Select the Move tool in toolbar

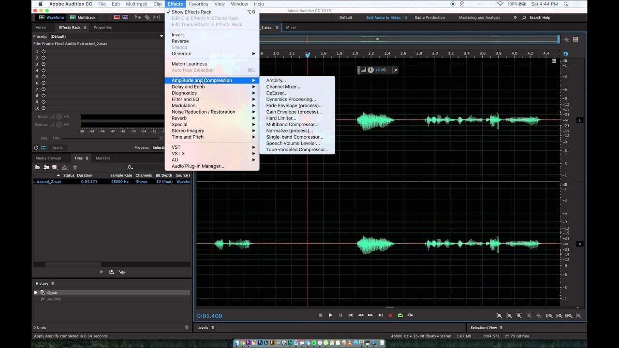click(x=138, y=17)
